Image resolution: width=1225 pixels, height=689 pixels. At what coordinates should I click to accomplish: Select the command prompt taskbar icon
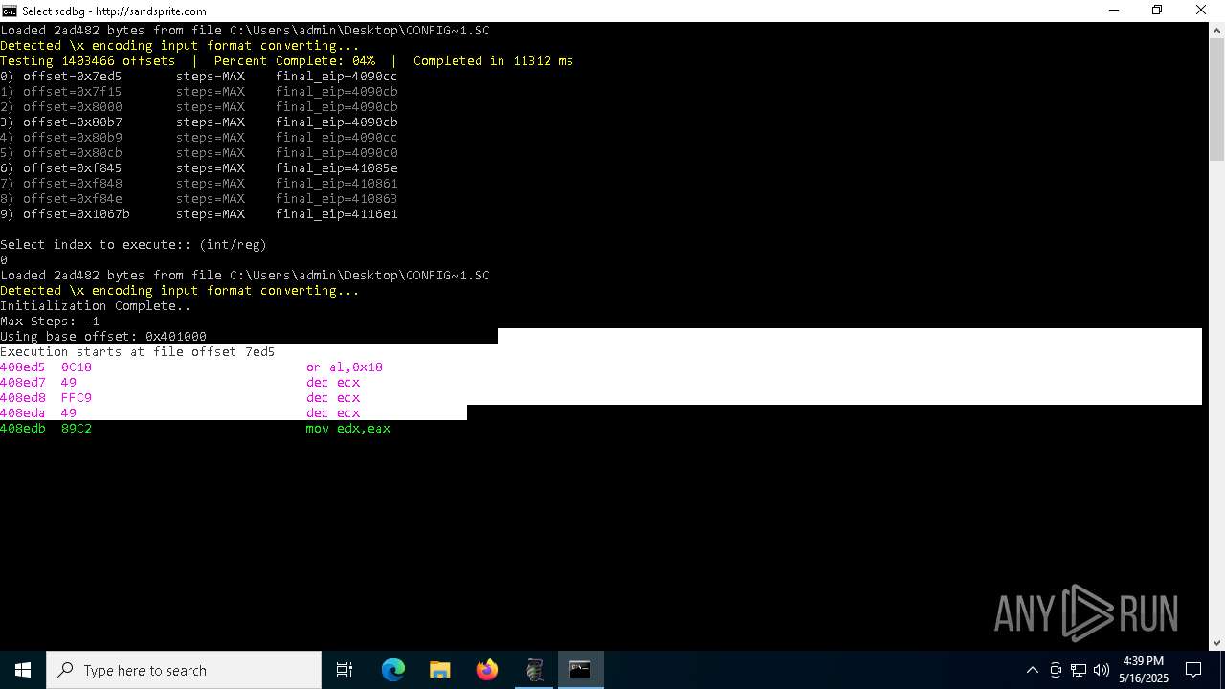point(580,670)
